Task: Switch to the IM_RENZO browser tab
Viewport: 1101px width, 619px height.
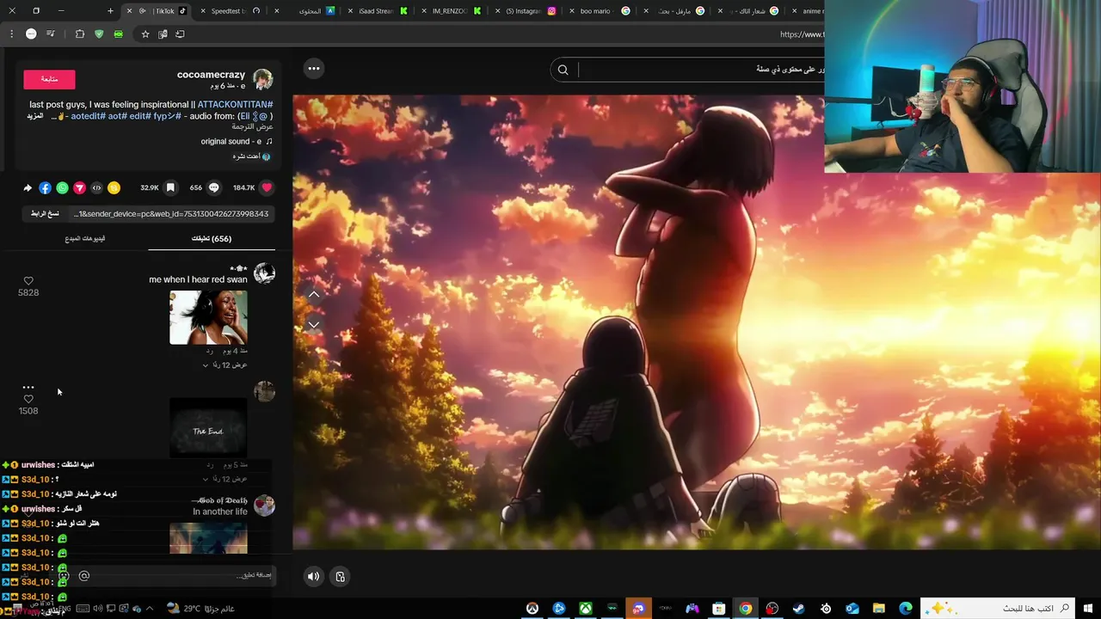Action: 451,11
